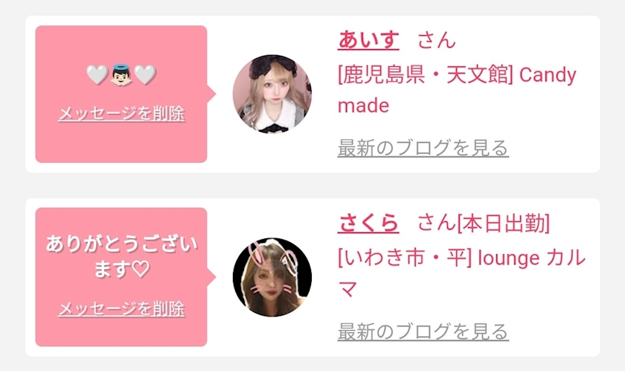View さくら's latest blog
Image resolution: width=625 pixels, height=371 pixels.
click(423, 332)
